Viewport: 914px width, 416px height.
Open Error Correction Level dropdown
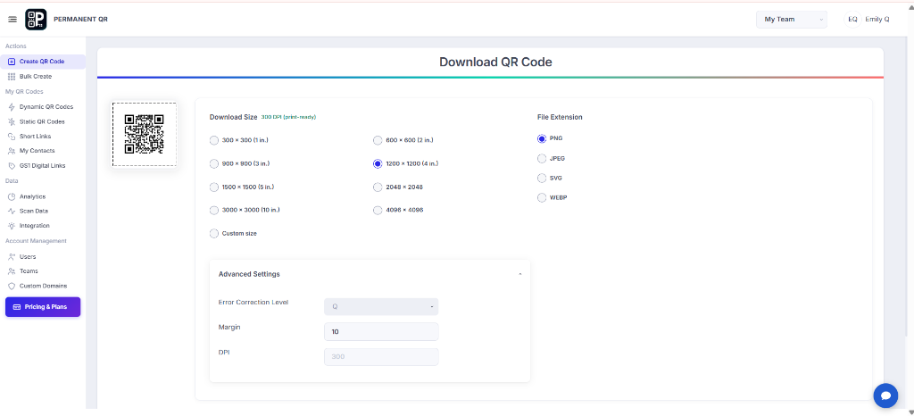pos(381,306)
